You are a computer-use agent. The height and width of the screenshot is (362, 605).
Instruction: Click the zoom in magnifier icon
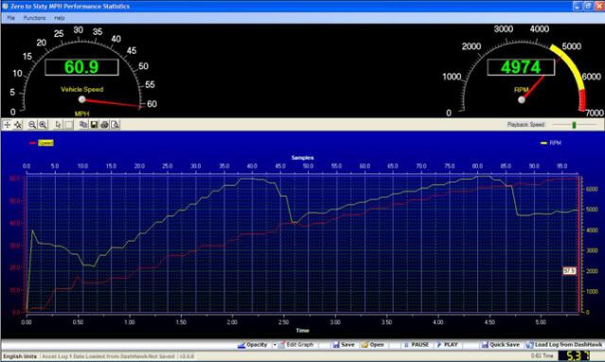[43, 125]
